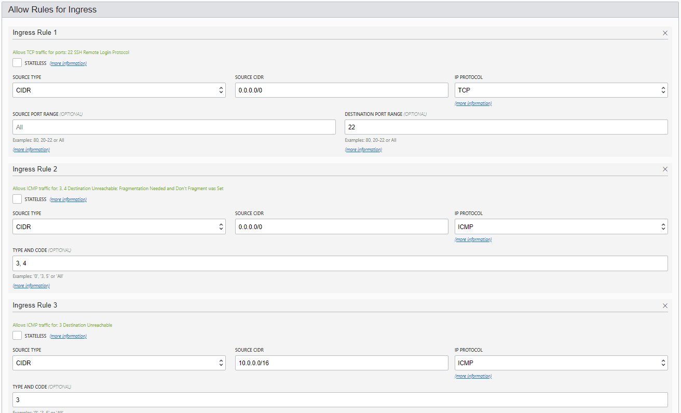Viewport: 681px width, 413px height.
Task: Edit the Source CIDR 0.0.0.0/0 in Rule 1
Action: tap(341, 90)
